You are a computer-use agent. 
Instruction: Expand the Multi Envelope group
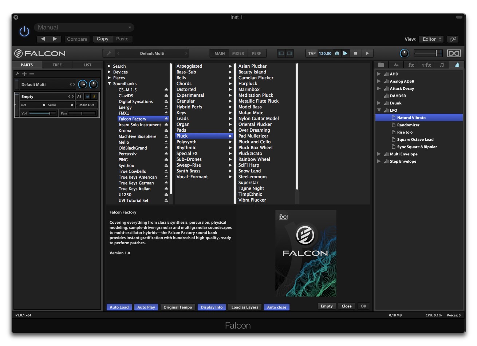379,154
